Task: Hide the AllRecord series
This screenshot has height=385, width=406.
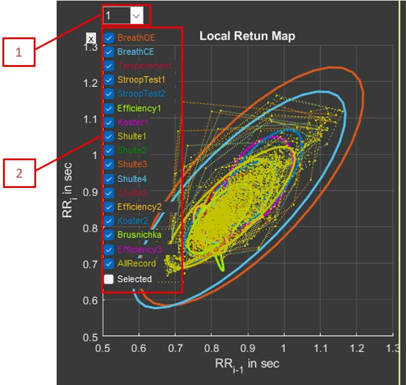Action: click(x=108, y=263)
